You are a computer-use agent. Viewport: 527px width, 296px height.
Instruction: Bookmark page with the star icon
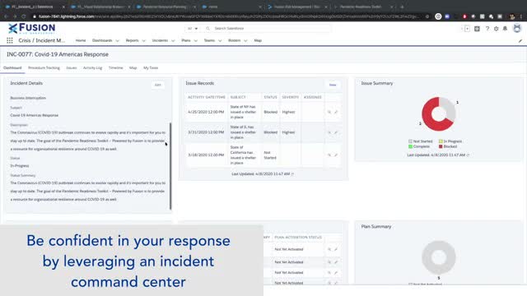click(427, 16)
